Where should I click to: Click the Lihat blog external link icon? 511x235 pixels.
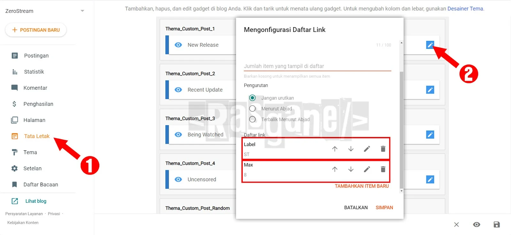click(15, 201)
